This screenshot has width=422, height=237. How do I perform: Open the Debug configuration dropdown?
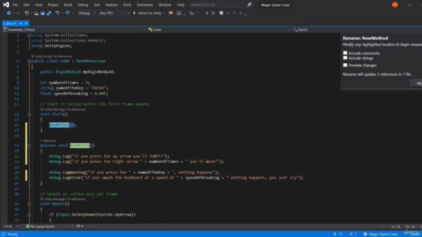(x=86, y=13)
